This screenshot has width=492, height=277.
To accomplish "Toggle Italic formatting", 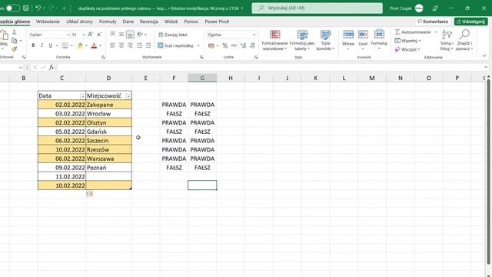I will click(x=42, y=45).
